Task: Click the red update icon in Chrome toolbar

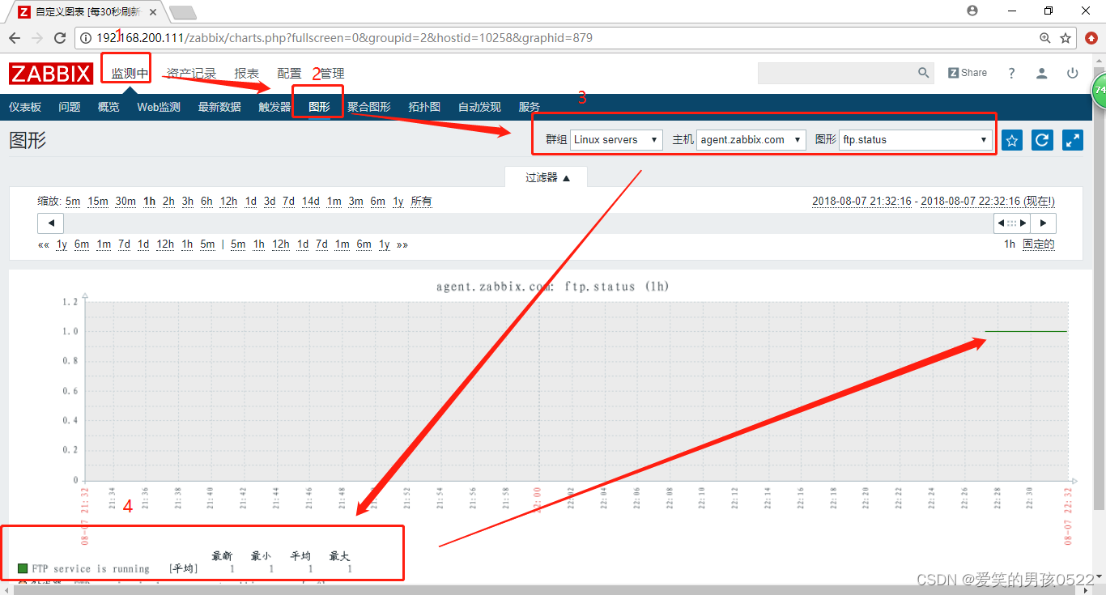Action: coord(1091,38)
